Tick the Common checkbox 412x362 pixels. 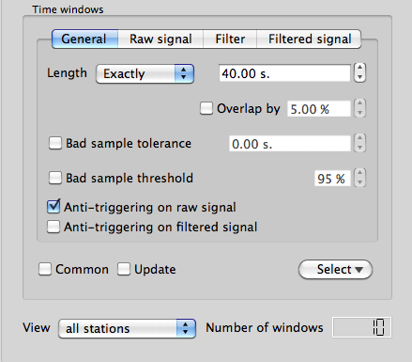(x=45, y=269)
